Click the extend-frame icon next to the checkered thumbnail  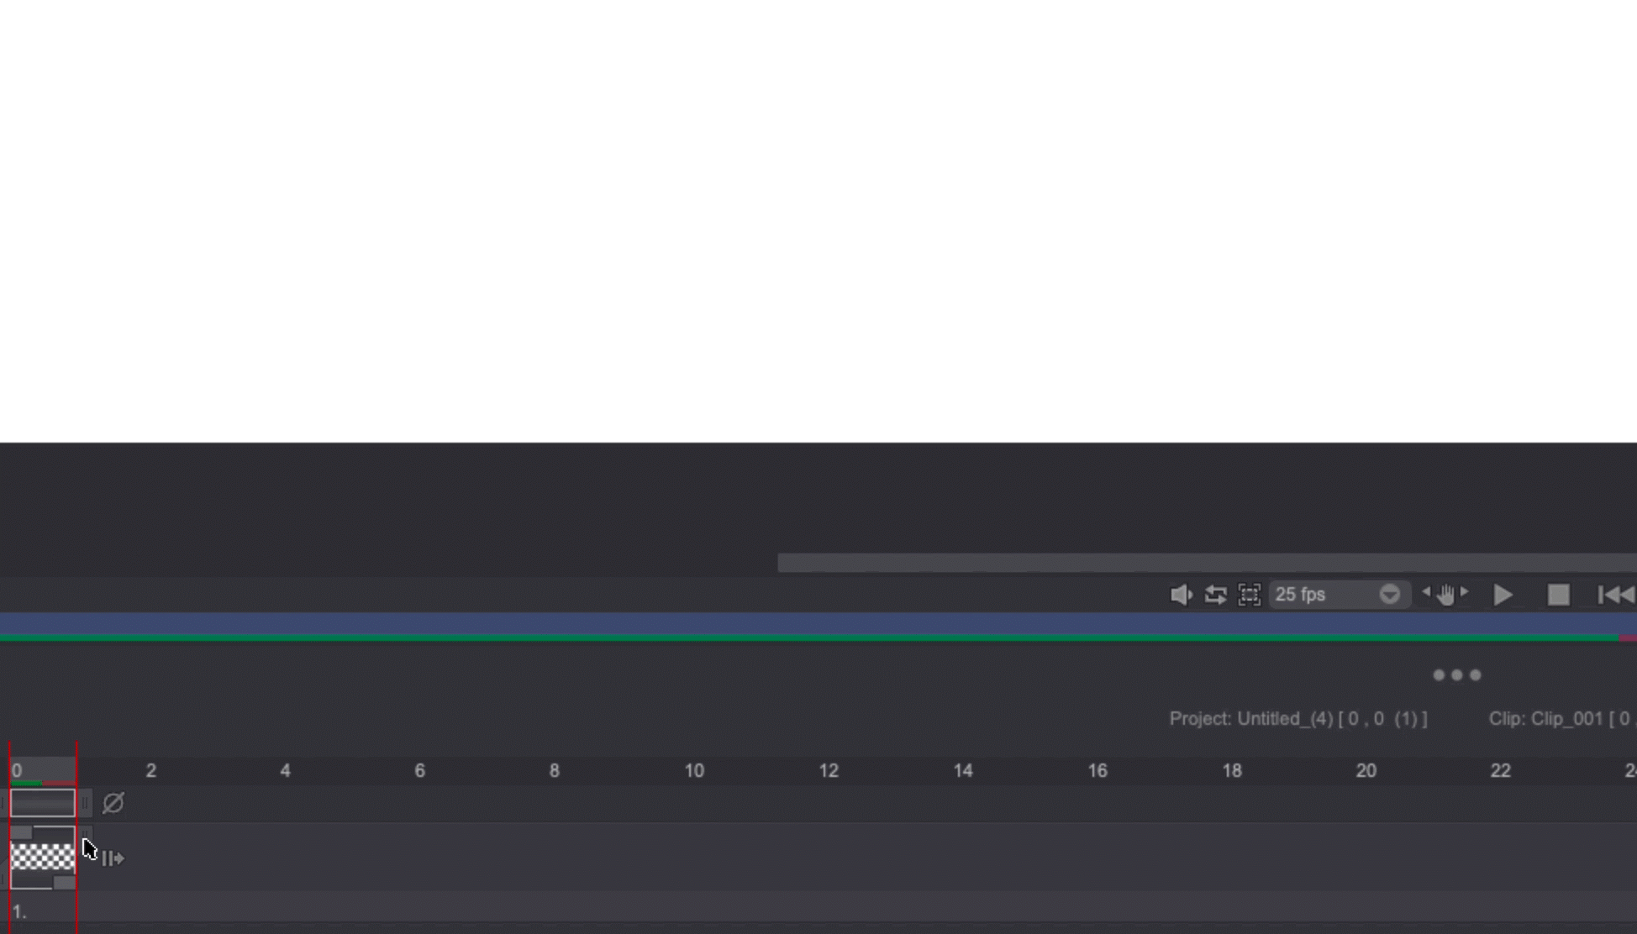coord(113,858)
